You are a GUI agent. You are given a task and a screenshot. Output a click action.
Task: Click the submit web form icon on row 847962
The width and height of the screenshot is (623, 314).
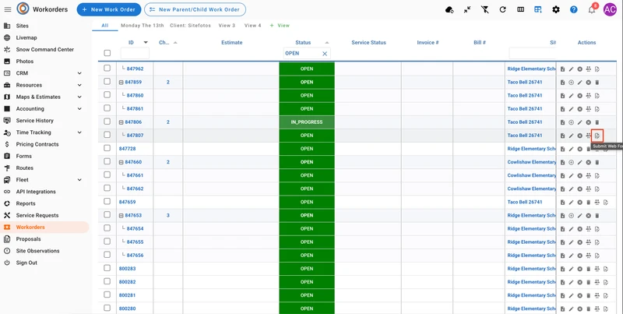tap(597, 69)
